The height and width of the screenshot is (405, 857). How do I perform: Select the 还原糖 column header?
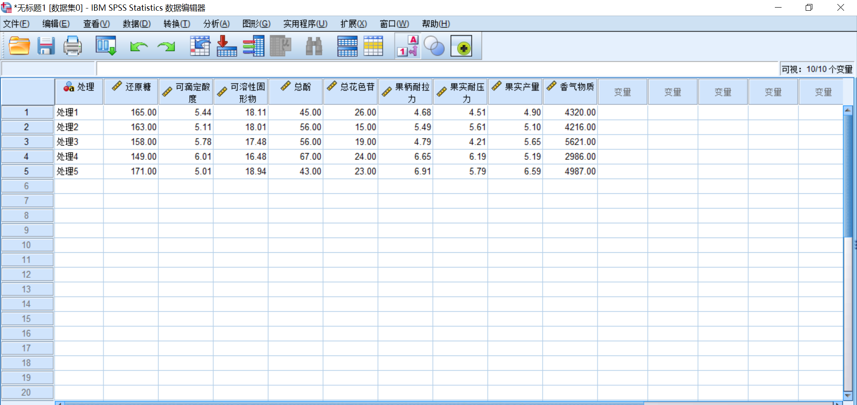(131, 92)
